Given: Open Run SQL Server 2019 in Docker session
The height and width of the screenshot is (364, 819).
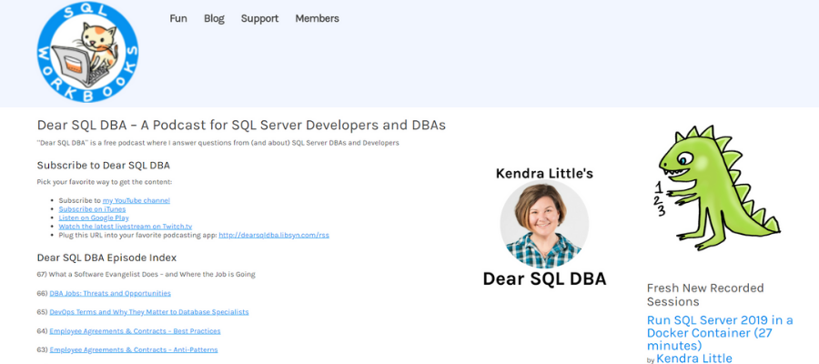Looking at the screenshot, I should pyautogui.click(x=720, y=333).
